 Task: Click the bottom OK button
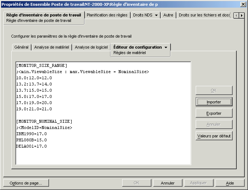136,183
